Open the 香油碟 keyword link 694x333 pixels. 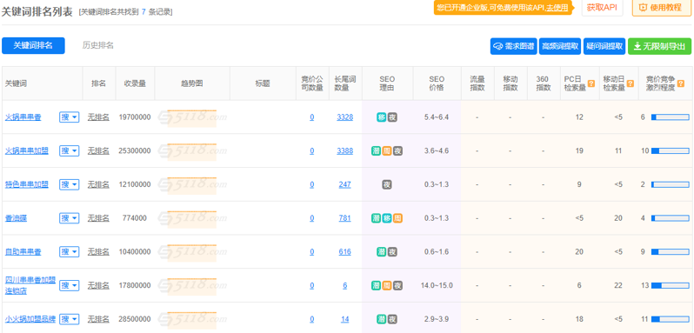(x=16, y=218)
